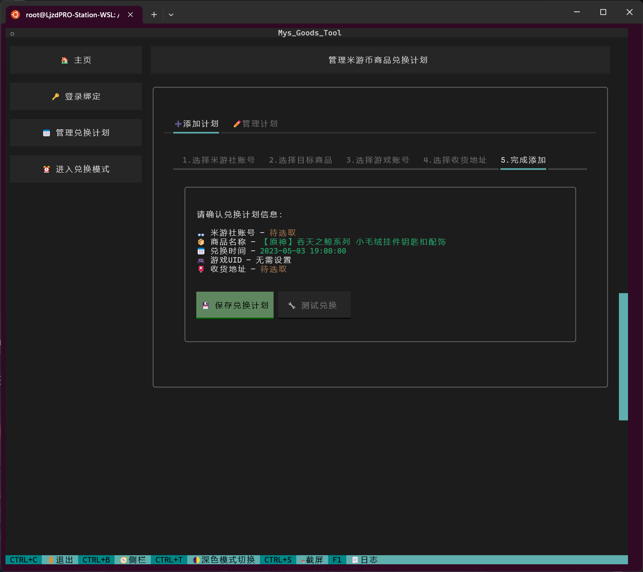Viewport: 643px width, 572px height.
Task: Click the alarm clock icon on 进入兑换模式
Action: (x=47, y=169)
